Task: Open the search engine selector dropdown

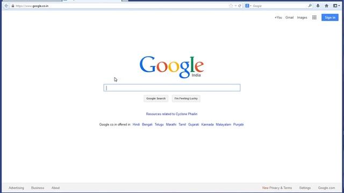Action: point(248,6)
